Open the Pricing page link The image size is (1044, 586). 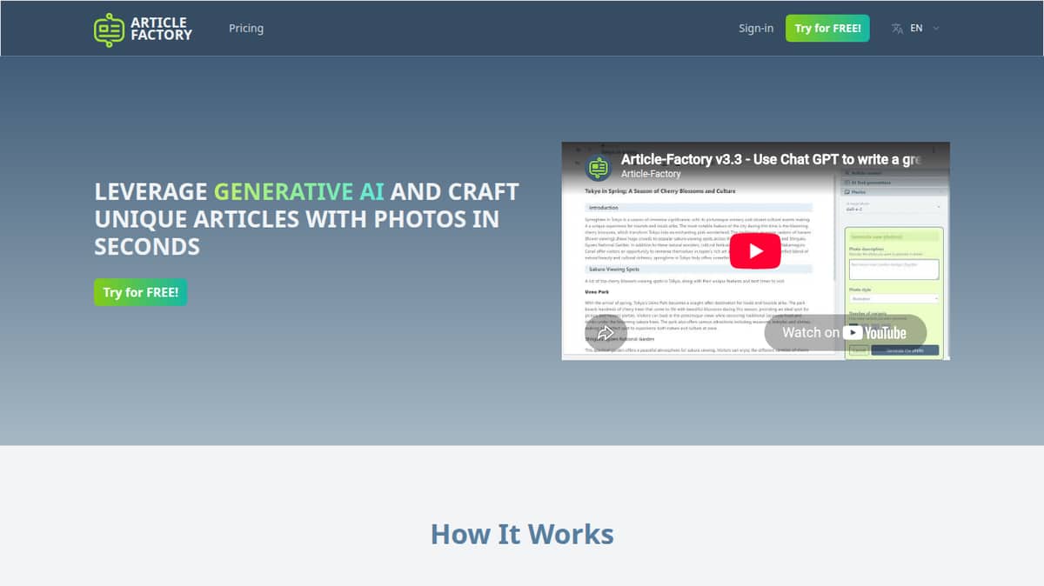point(246,28)
